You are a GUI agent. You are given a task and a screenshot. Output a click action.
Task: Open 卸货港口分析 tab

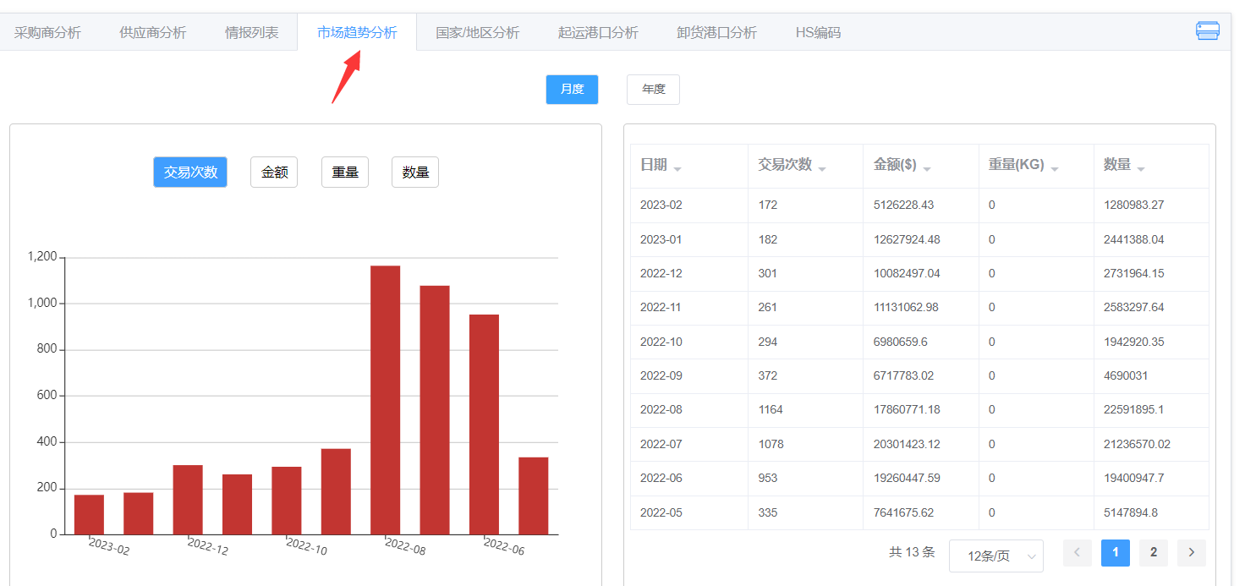[716, 33]
